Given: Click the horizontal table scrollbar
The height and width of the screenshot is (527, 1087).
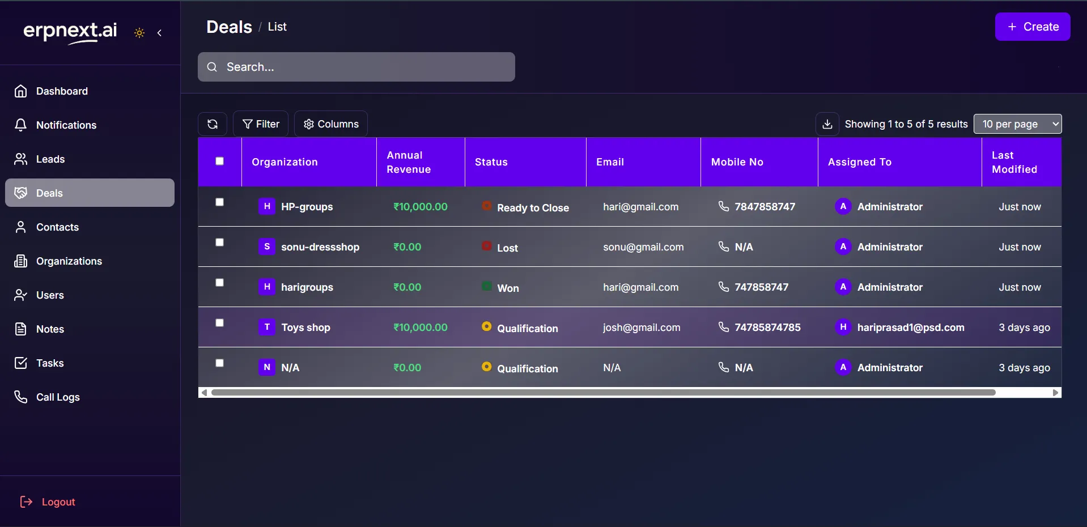Looking at the screenshot, I should (x=603, y=393).
